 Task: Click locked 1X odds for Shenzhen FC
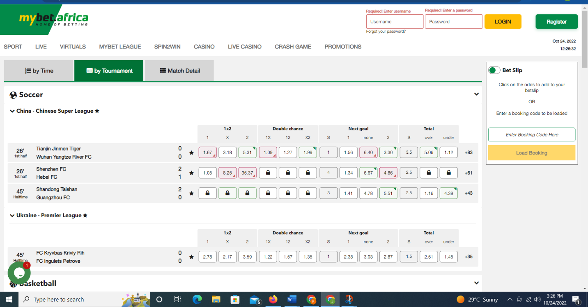[268, 173]
